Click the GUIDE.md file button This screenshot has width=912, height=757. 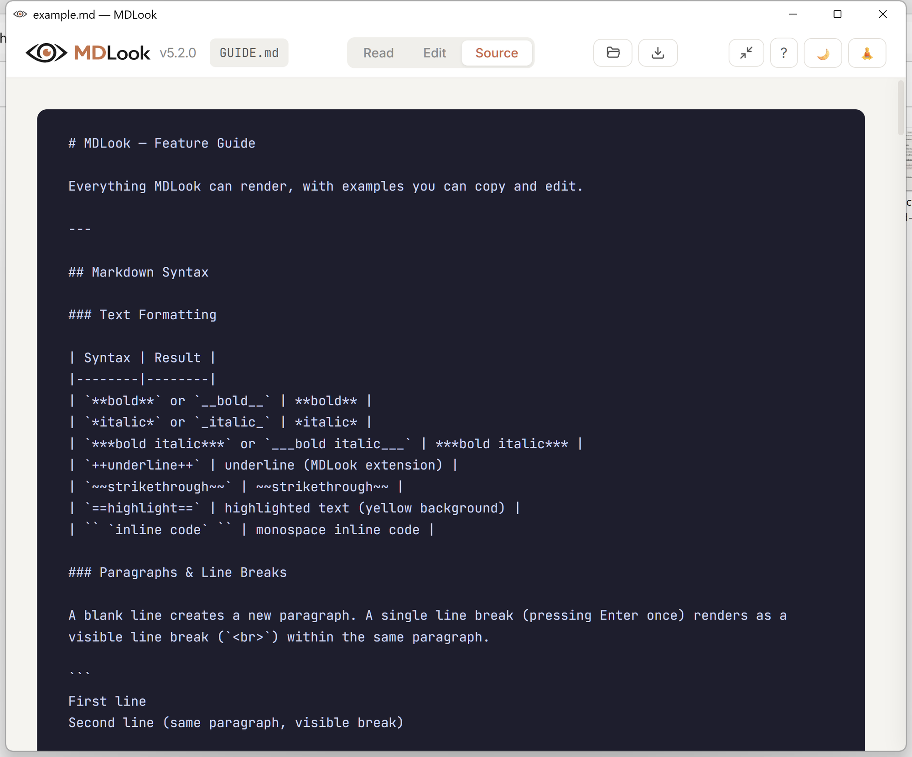249,53
